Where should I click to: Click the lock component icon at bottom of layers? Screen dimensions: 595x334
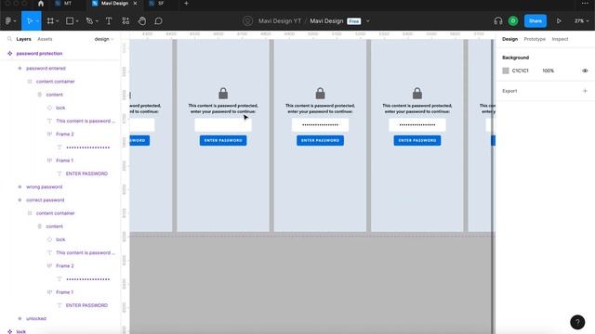coord(9,332)
